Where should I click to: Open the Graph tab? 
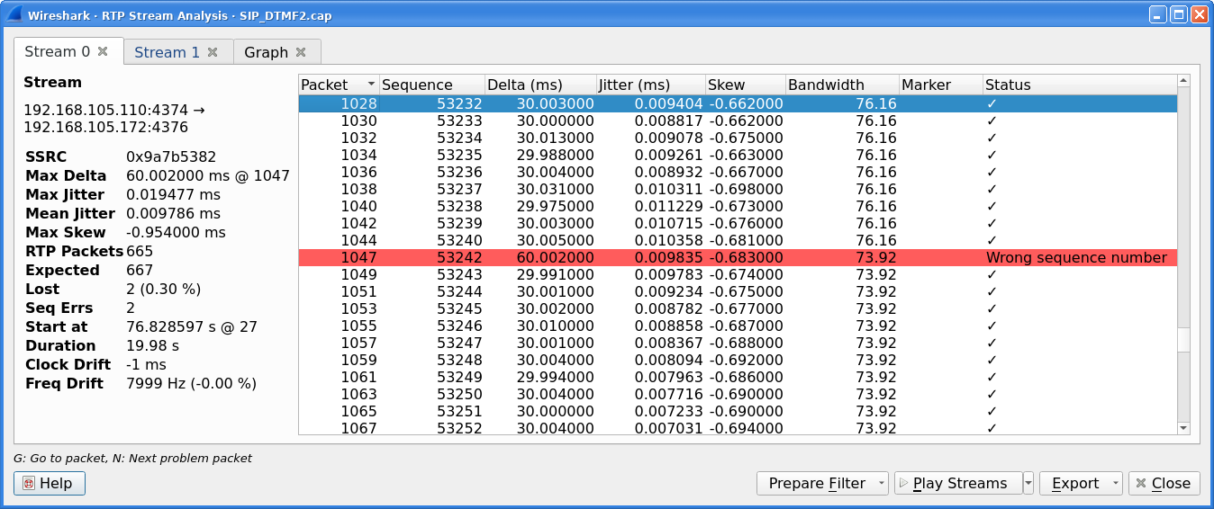(266, 52)
